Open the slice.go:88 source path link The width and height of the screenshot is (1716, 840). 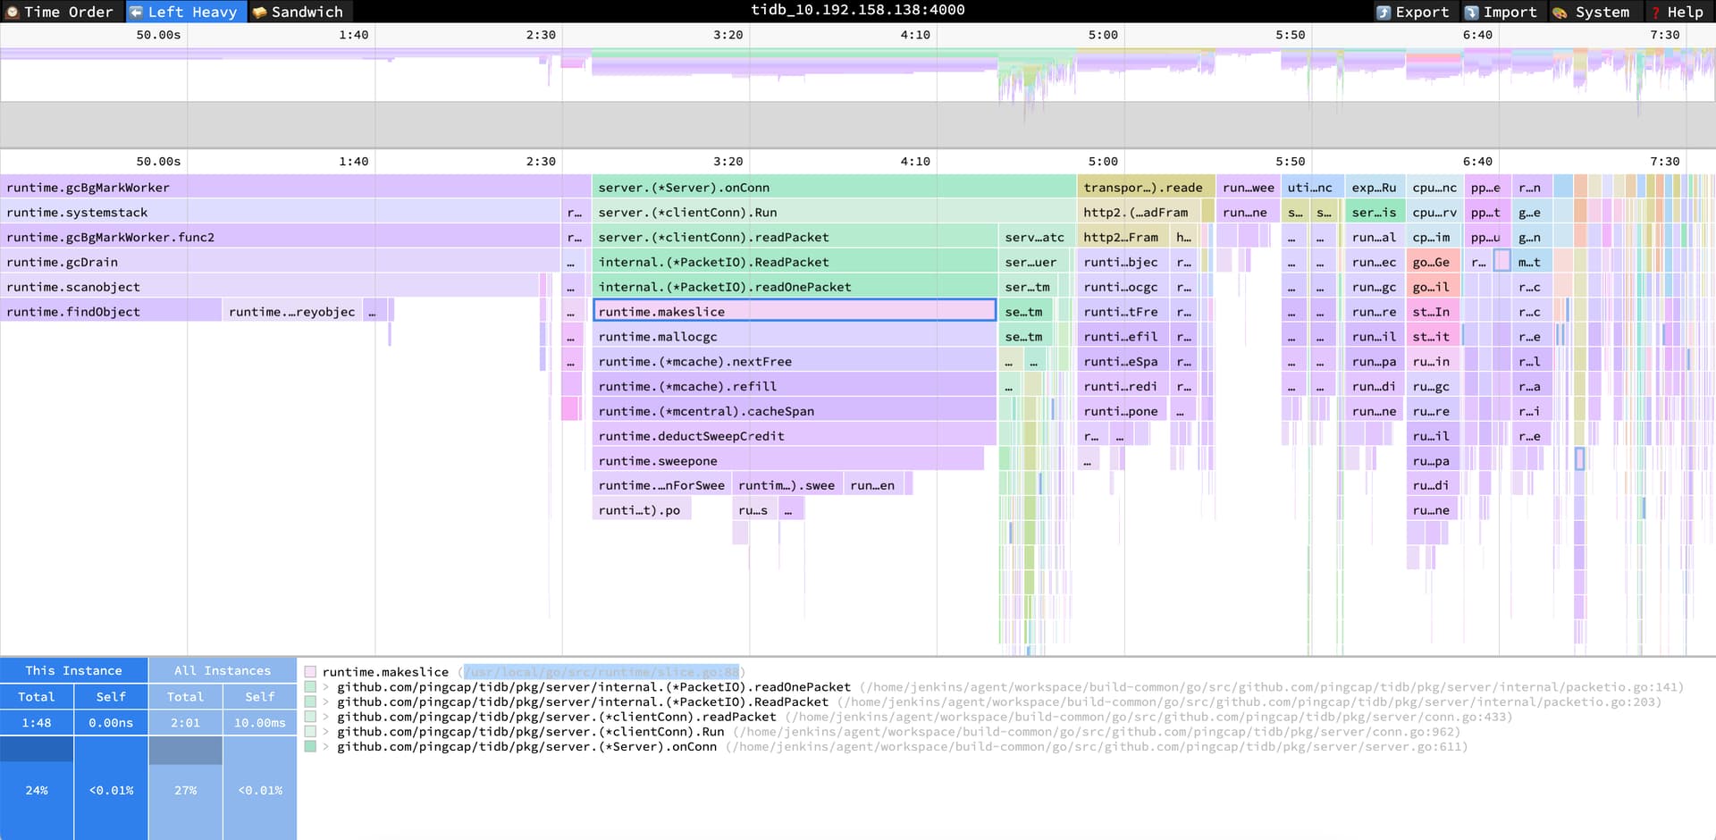[x=601, y=672]
